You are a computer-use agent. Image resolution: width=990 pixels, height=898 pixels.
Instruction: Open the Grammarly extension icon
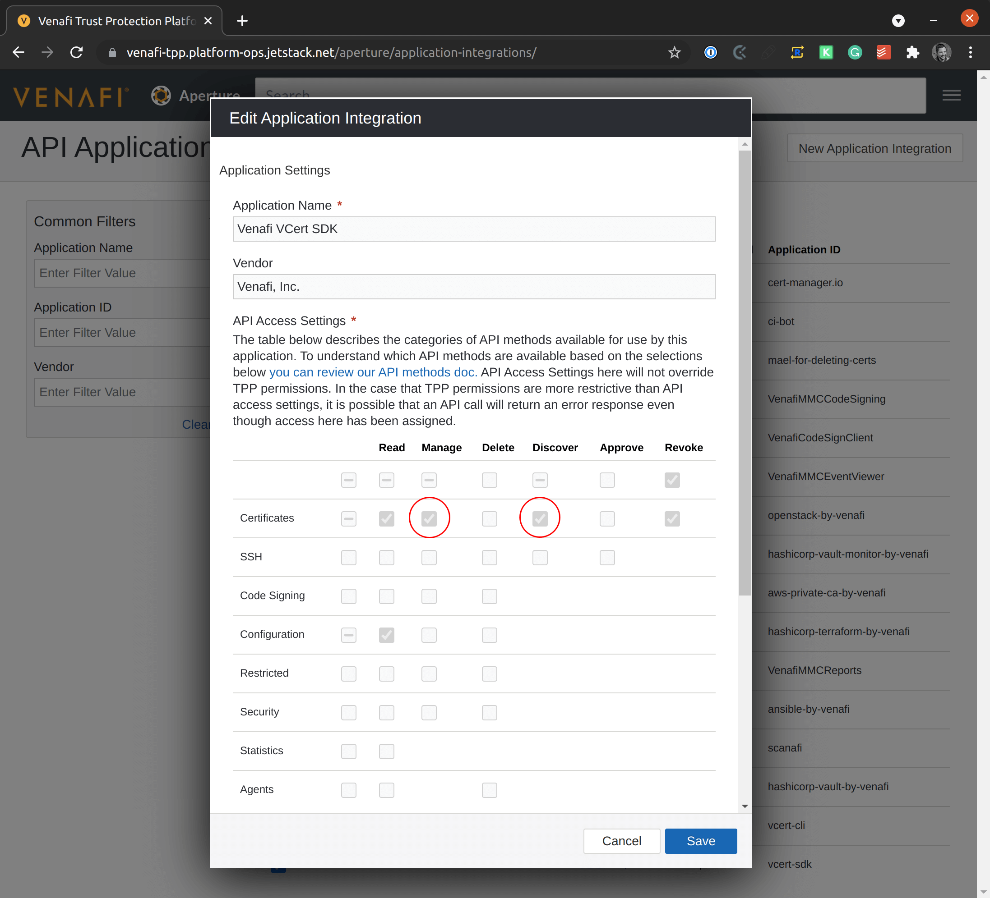coord(855,52)
